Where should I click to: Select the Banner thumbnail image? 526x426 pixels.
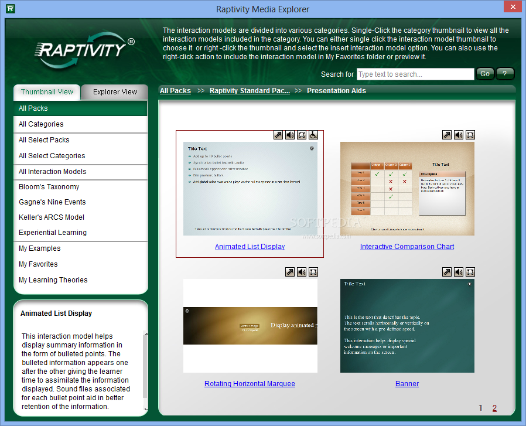coord(407,326)
